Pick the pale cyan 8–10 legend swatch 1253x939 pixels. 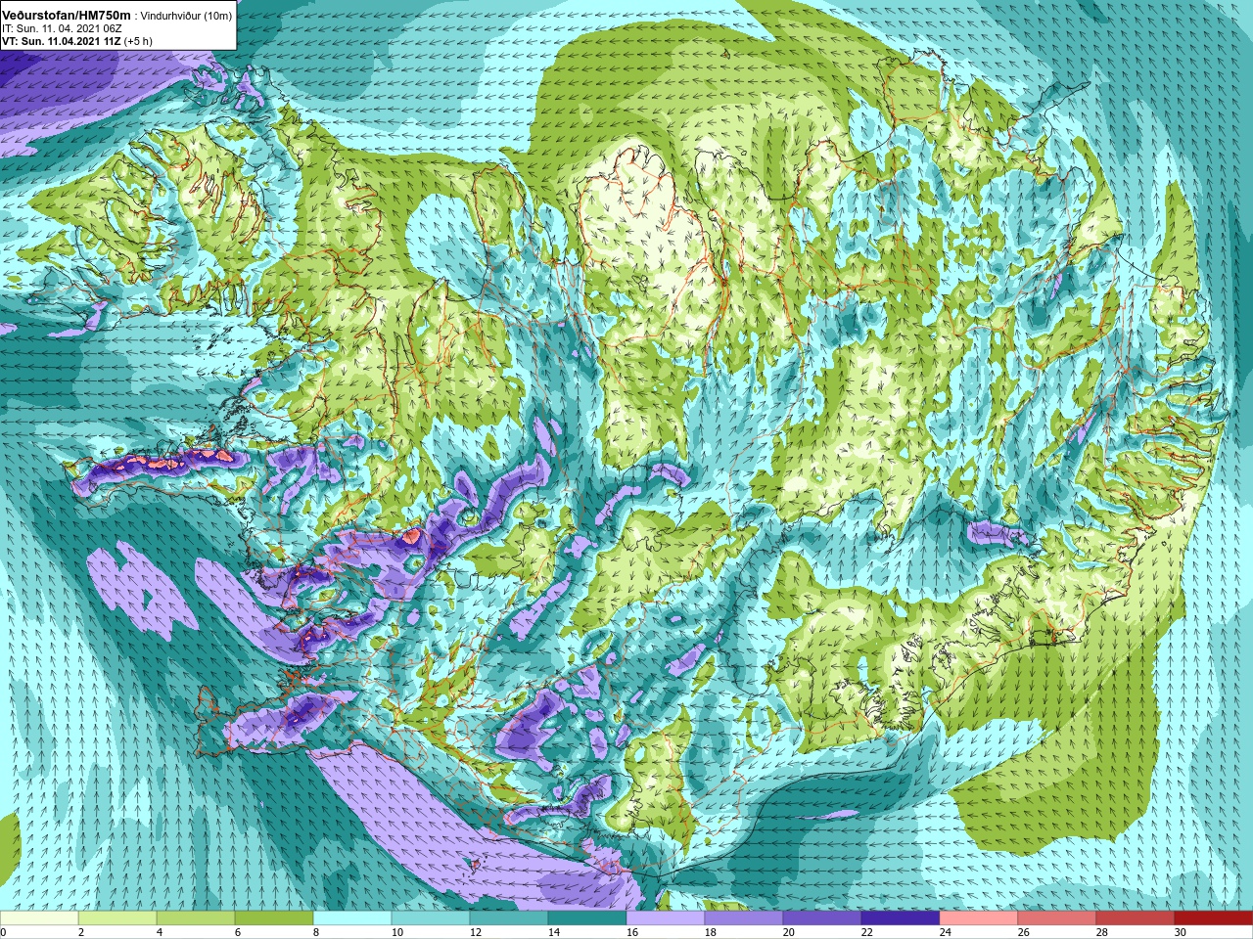pos(352,918)
